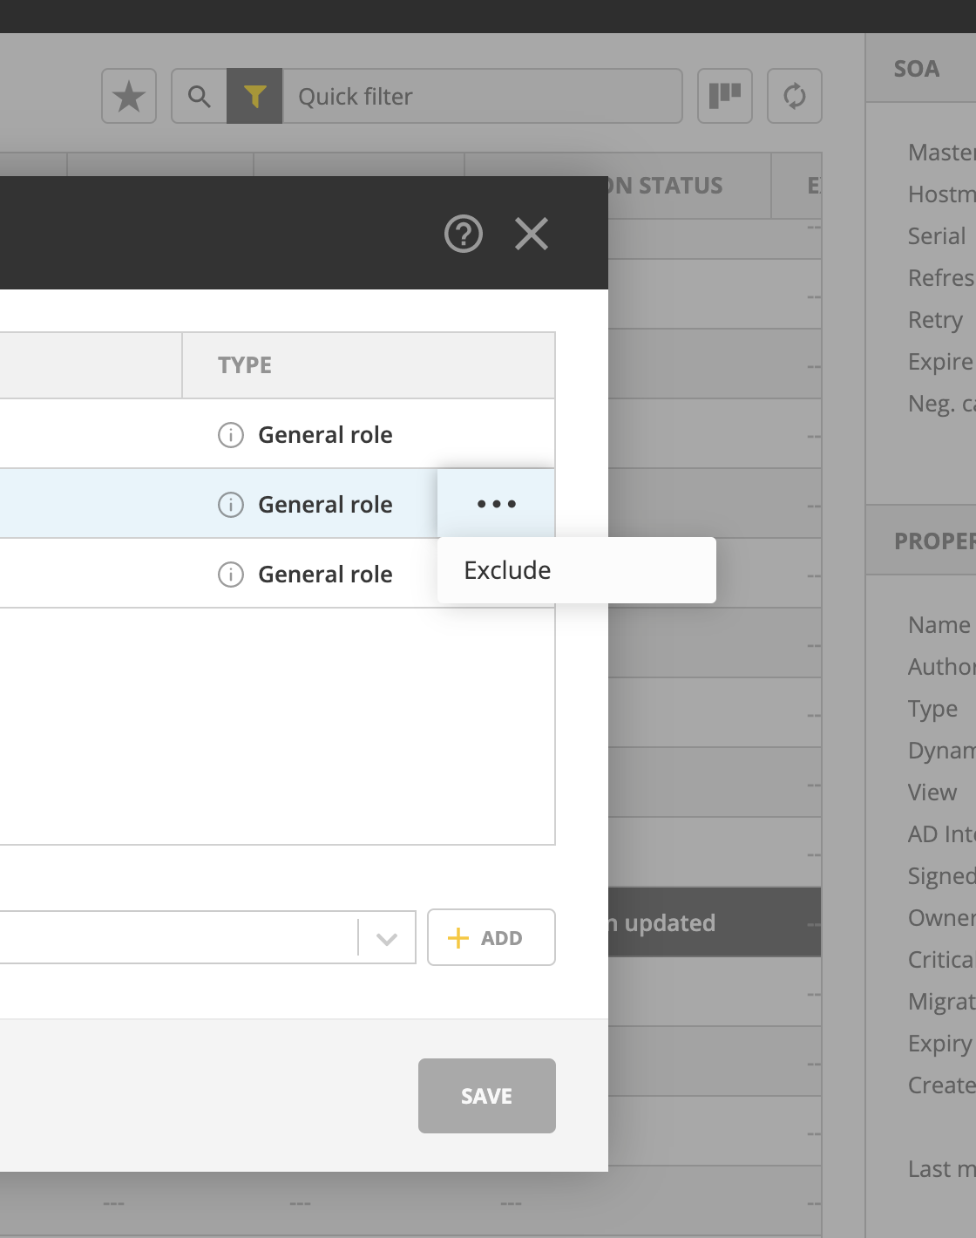976x1238 pixels.
Task: Click info icon in highlighted General role row
Action: click(x=230, y=504)
